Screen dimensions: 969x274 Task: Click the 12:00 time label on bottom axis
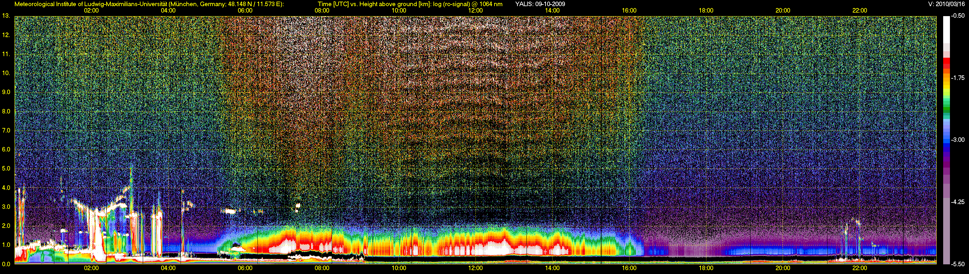475,268
